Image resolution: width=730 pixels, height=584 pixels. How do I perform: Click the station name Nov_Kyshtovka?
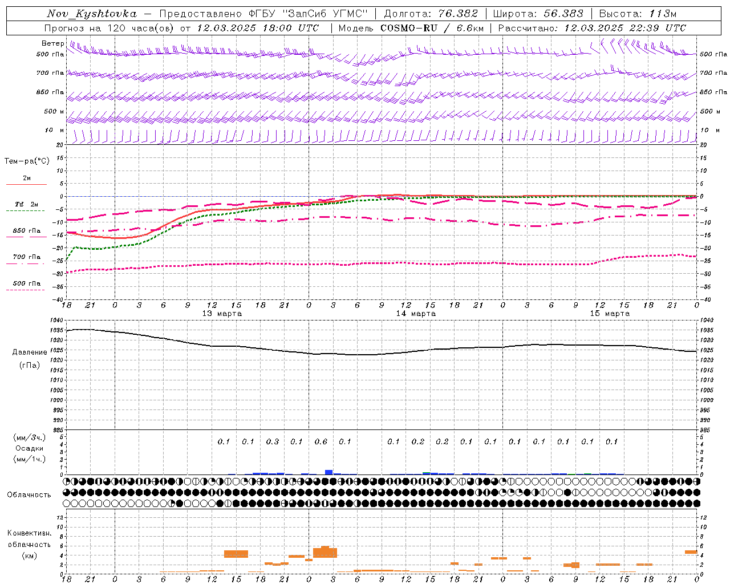pyautogui.click(x=92, y=14)
